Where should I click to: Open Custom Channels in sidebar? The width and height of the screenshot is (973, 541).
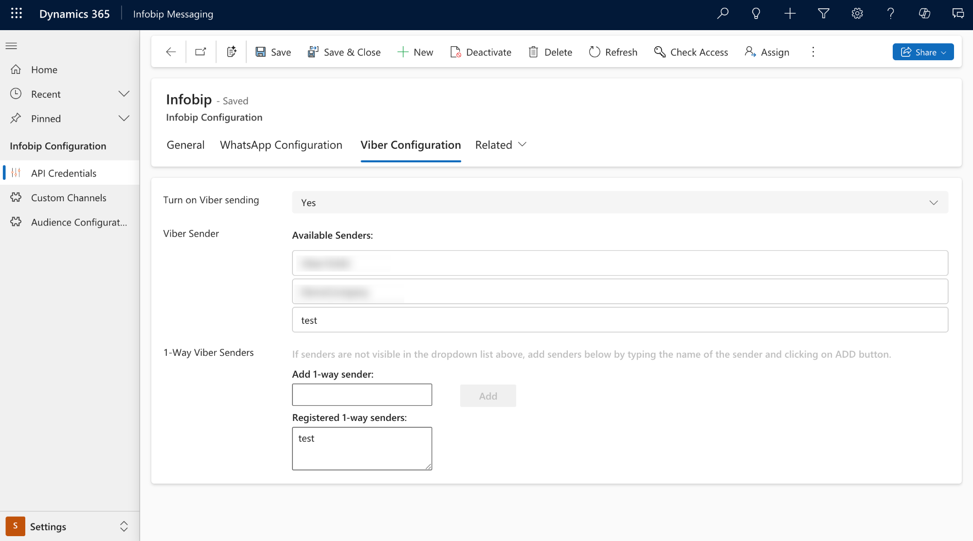pos(70,198)
